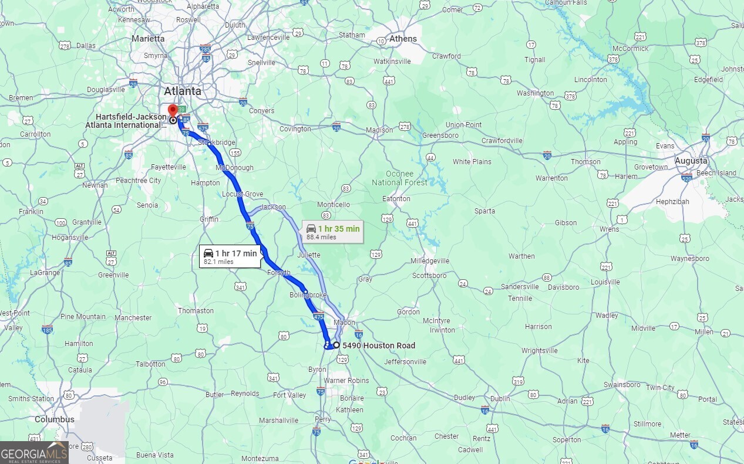
Task: Select the 1 hr 17 min route callout
Action: tap(230, 257)
